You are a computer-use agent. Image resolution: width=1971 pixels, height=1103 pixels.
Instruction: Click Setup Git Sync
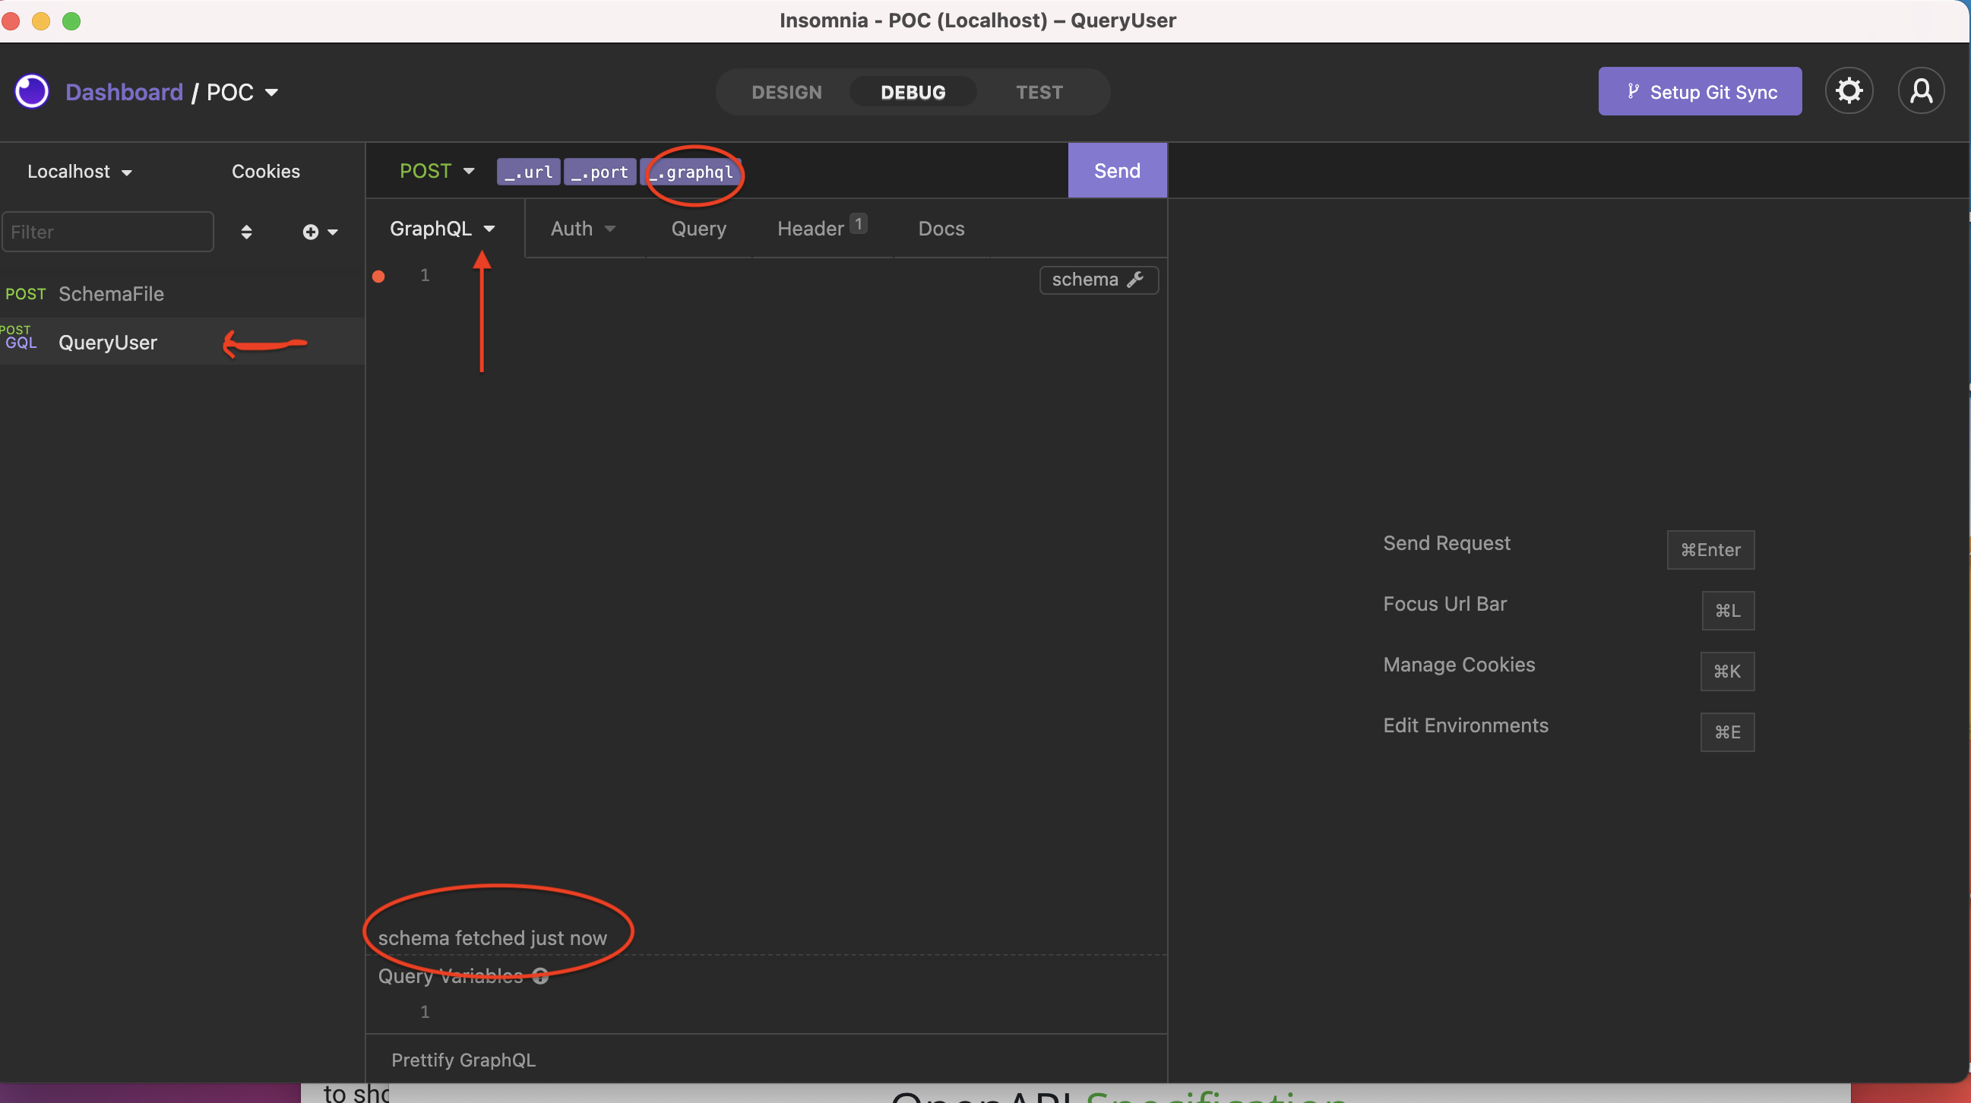point(1700,91)
